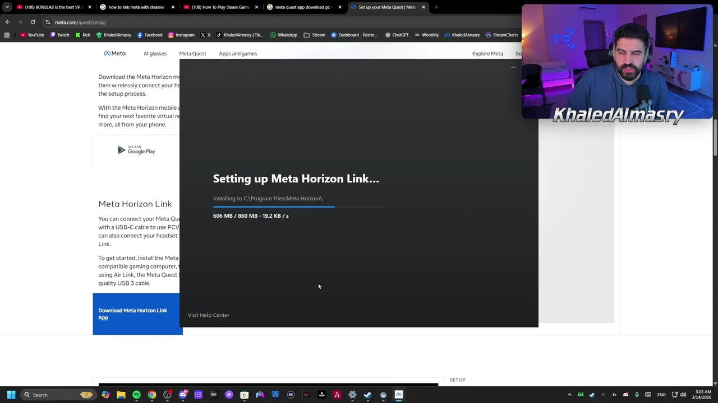This screenshot has height=403, width=718.
Task: Open the AI glasses menu
Action: [x=155, y=53]
